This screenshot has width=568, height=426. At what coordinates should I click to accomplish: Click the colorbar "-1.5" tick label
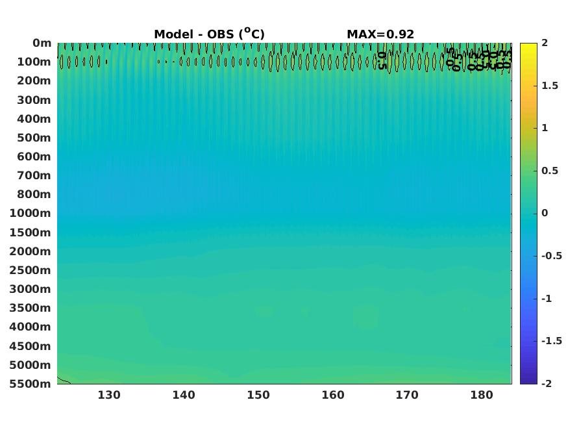(x=552, y=341)
